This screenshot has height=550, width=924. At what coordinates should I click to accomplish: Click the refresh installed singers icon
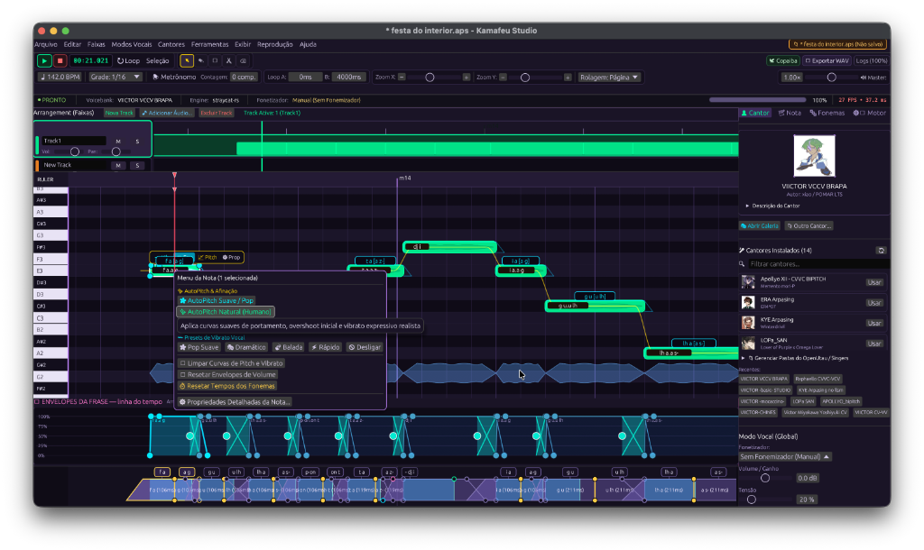point(881,251)
